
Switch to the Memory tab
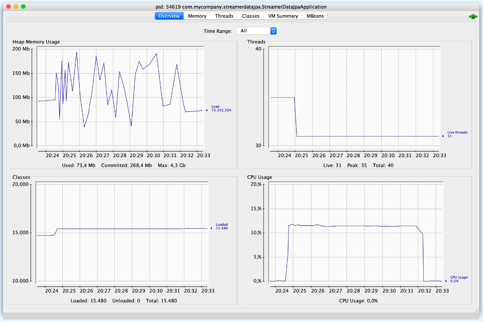tap(197, 16)
